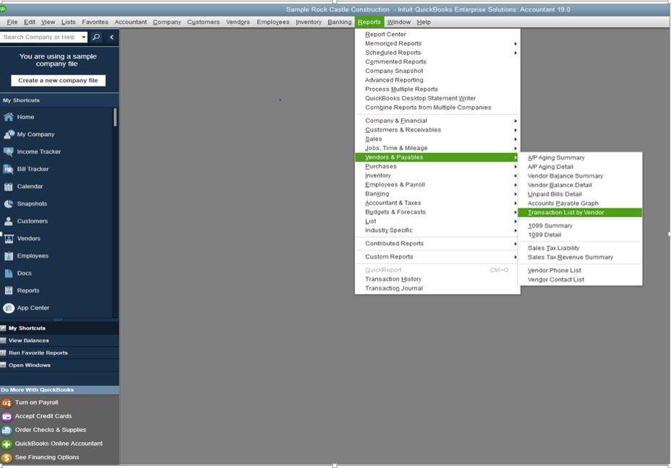Open the search scope dropdown arrow
The height and width of the screenshot is (468, 671).
(83, 37)
